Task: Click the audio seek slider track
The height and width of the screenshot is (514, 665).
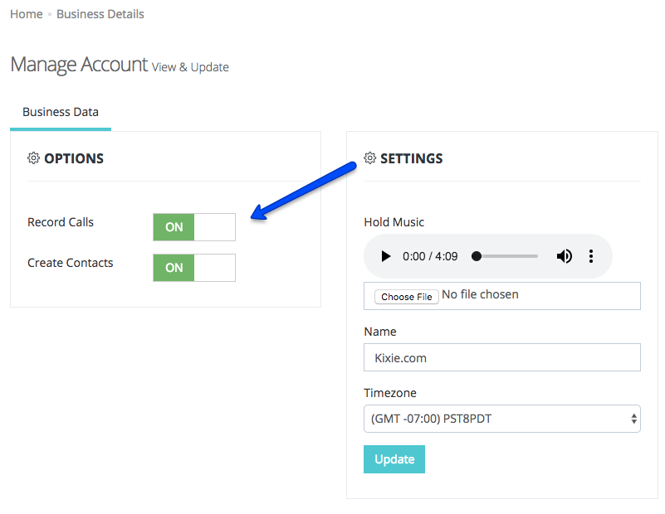Action: 505,256
